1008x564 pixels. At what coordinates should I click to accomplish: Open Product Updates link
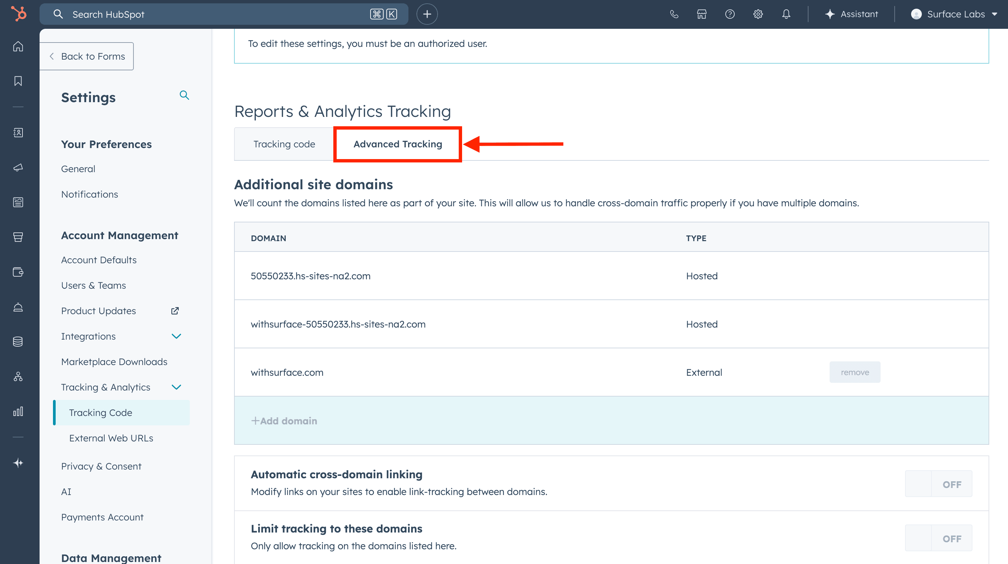pyautogui.click(x=98, y=311)
